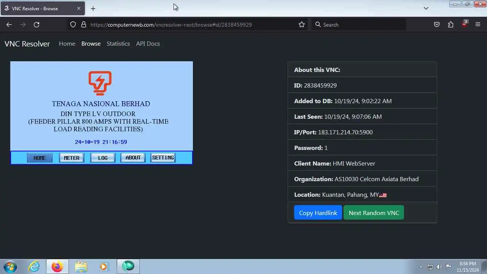Click into the Search box
This screenshot has height=274, width=487.
click(x=359, y=25)
